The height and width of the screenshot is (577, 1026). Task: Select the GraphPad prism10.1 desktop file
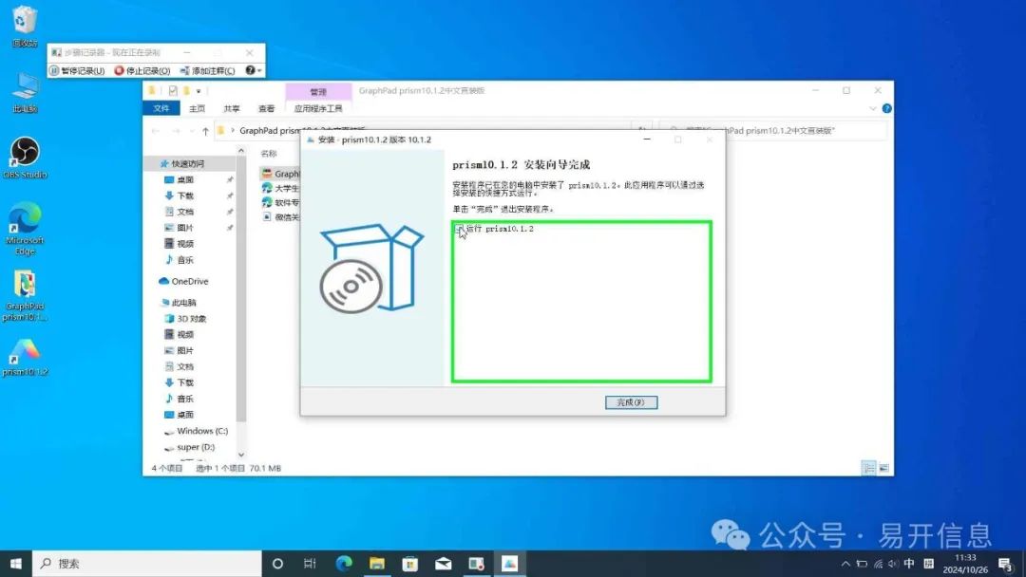[x=24, y=295]
